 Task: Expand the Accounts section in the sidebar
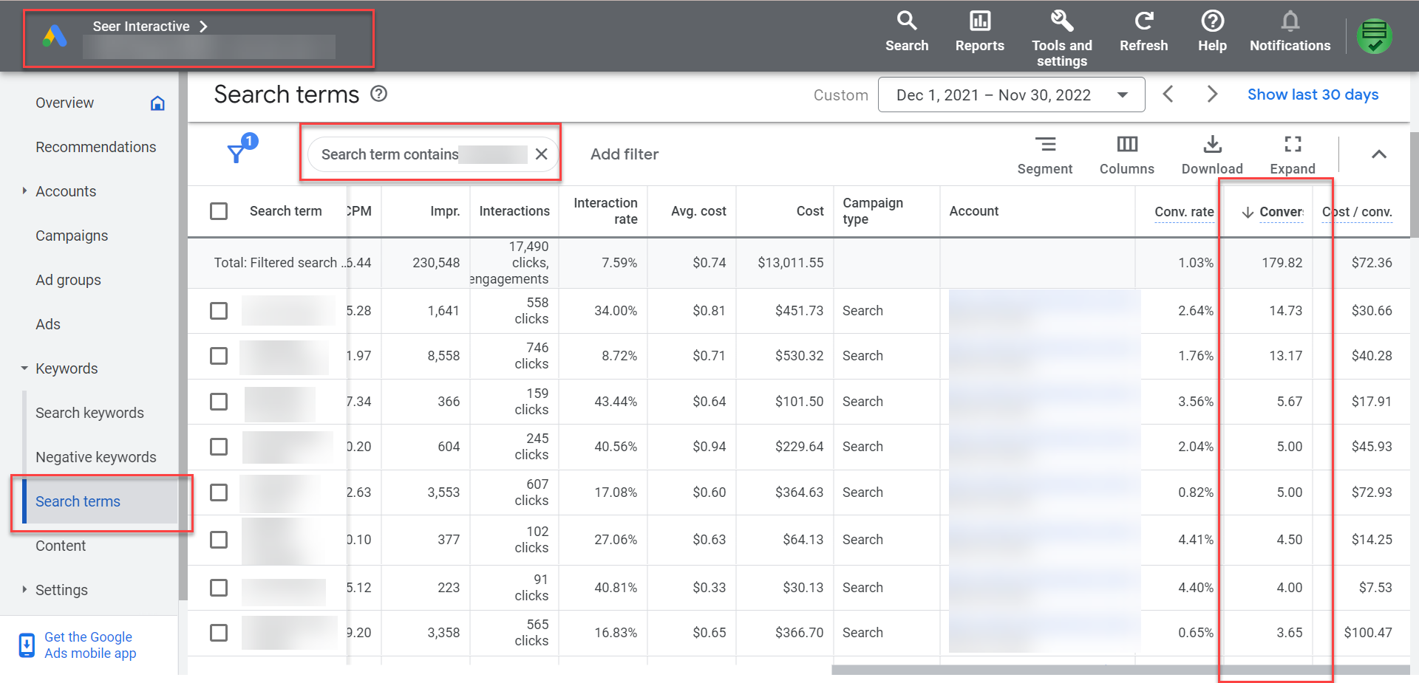pos(23,191)
